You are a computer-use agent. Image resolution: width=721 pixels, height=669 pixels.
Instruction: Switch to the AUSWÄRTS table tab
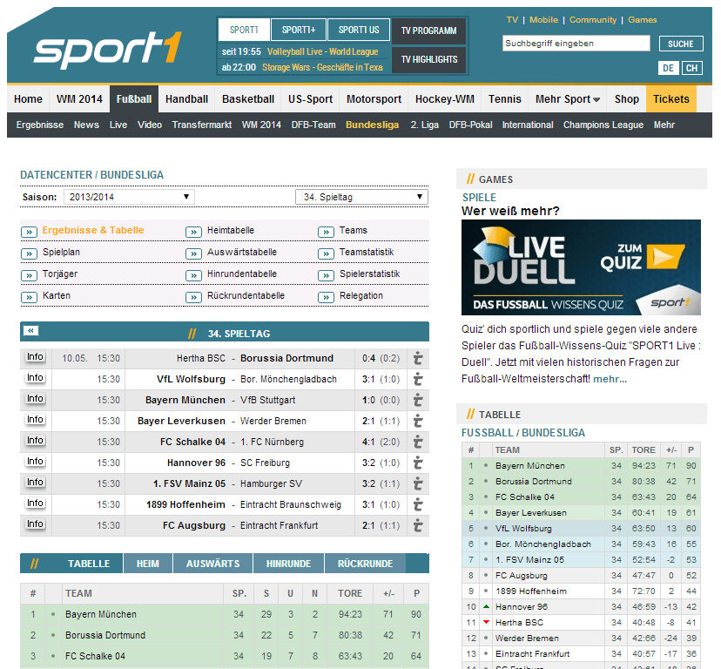coord(212,564)
